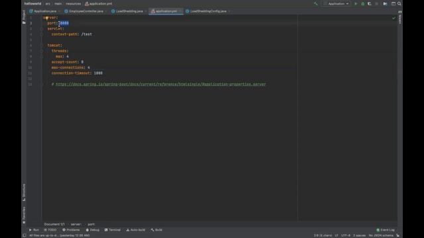
Task: Collapse the threads block fold marker
Action: click(x=42, y=51)
